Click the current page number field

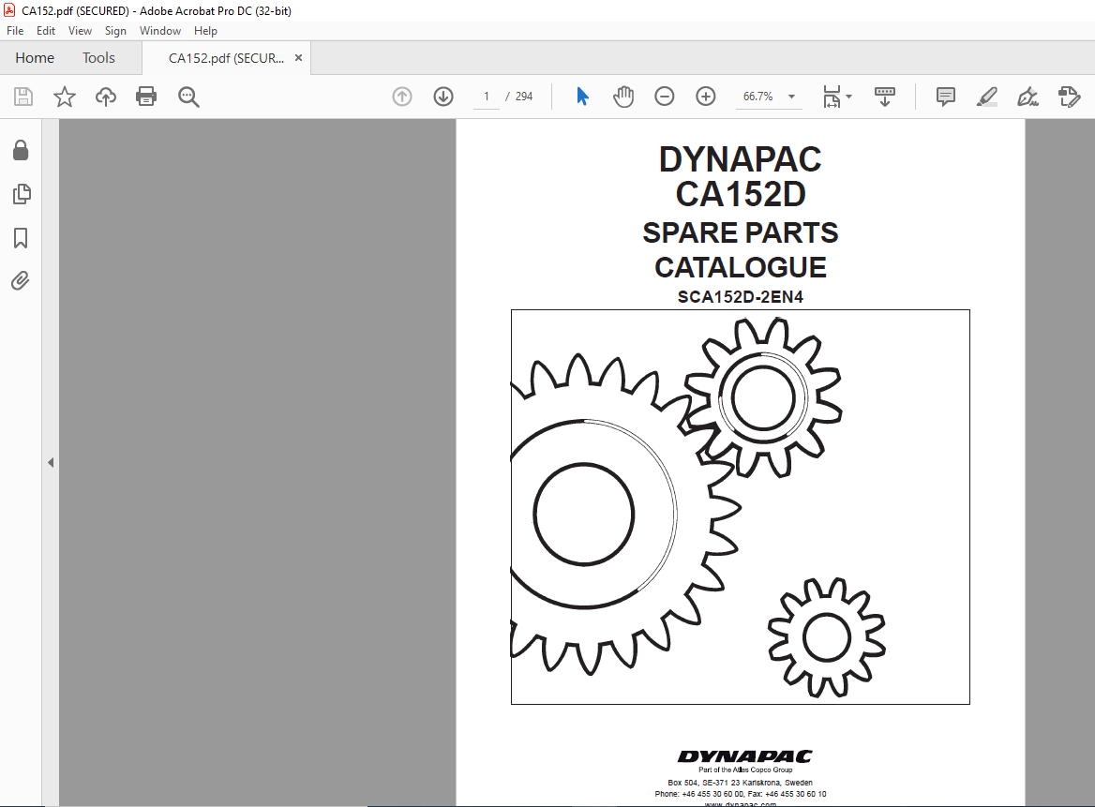coord(486,97)
